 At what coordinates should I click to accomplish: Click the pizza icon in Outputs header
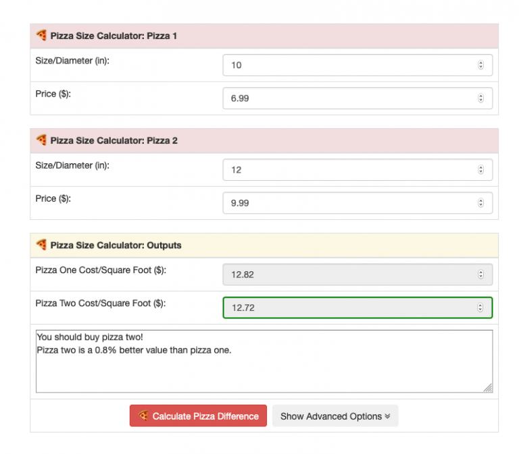pyautogui.click(x=41, y=245)
